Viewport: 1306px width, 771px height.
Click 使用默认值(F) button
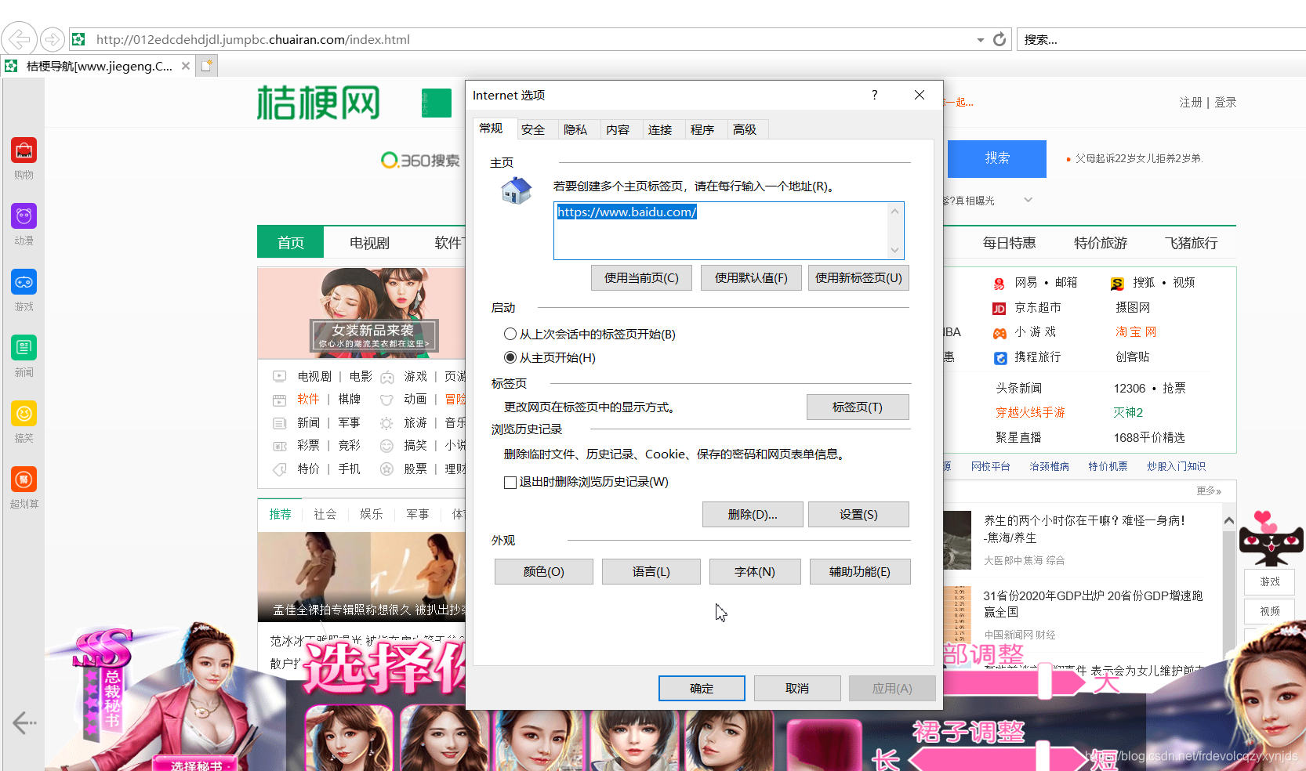click(x=751, y=278)
